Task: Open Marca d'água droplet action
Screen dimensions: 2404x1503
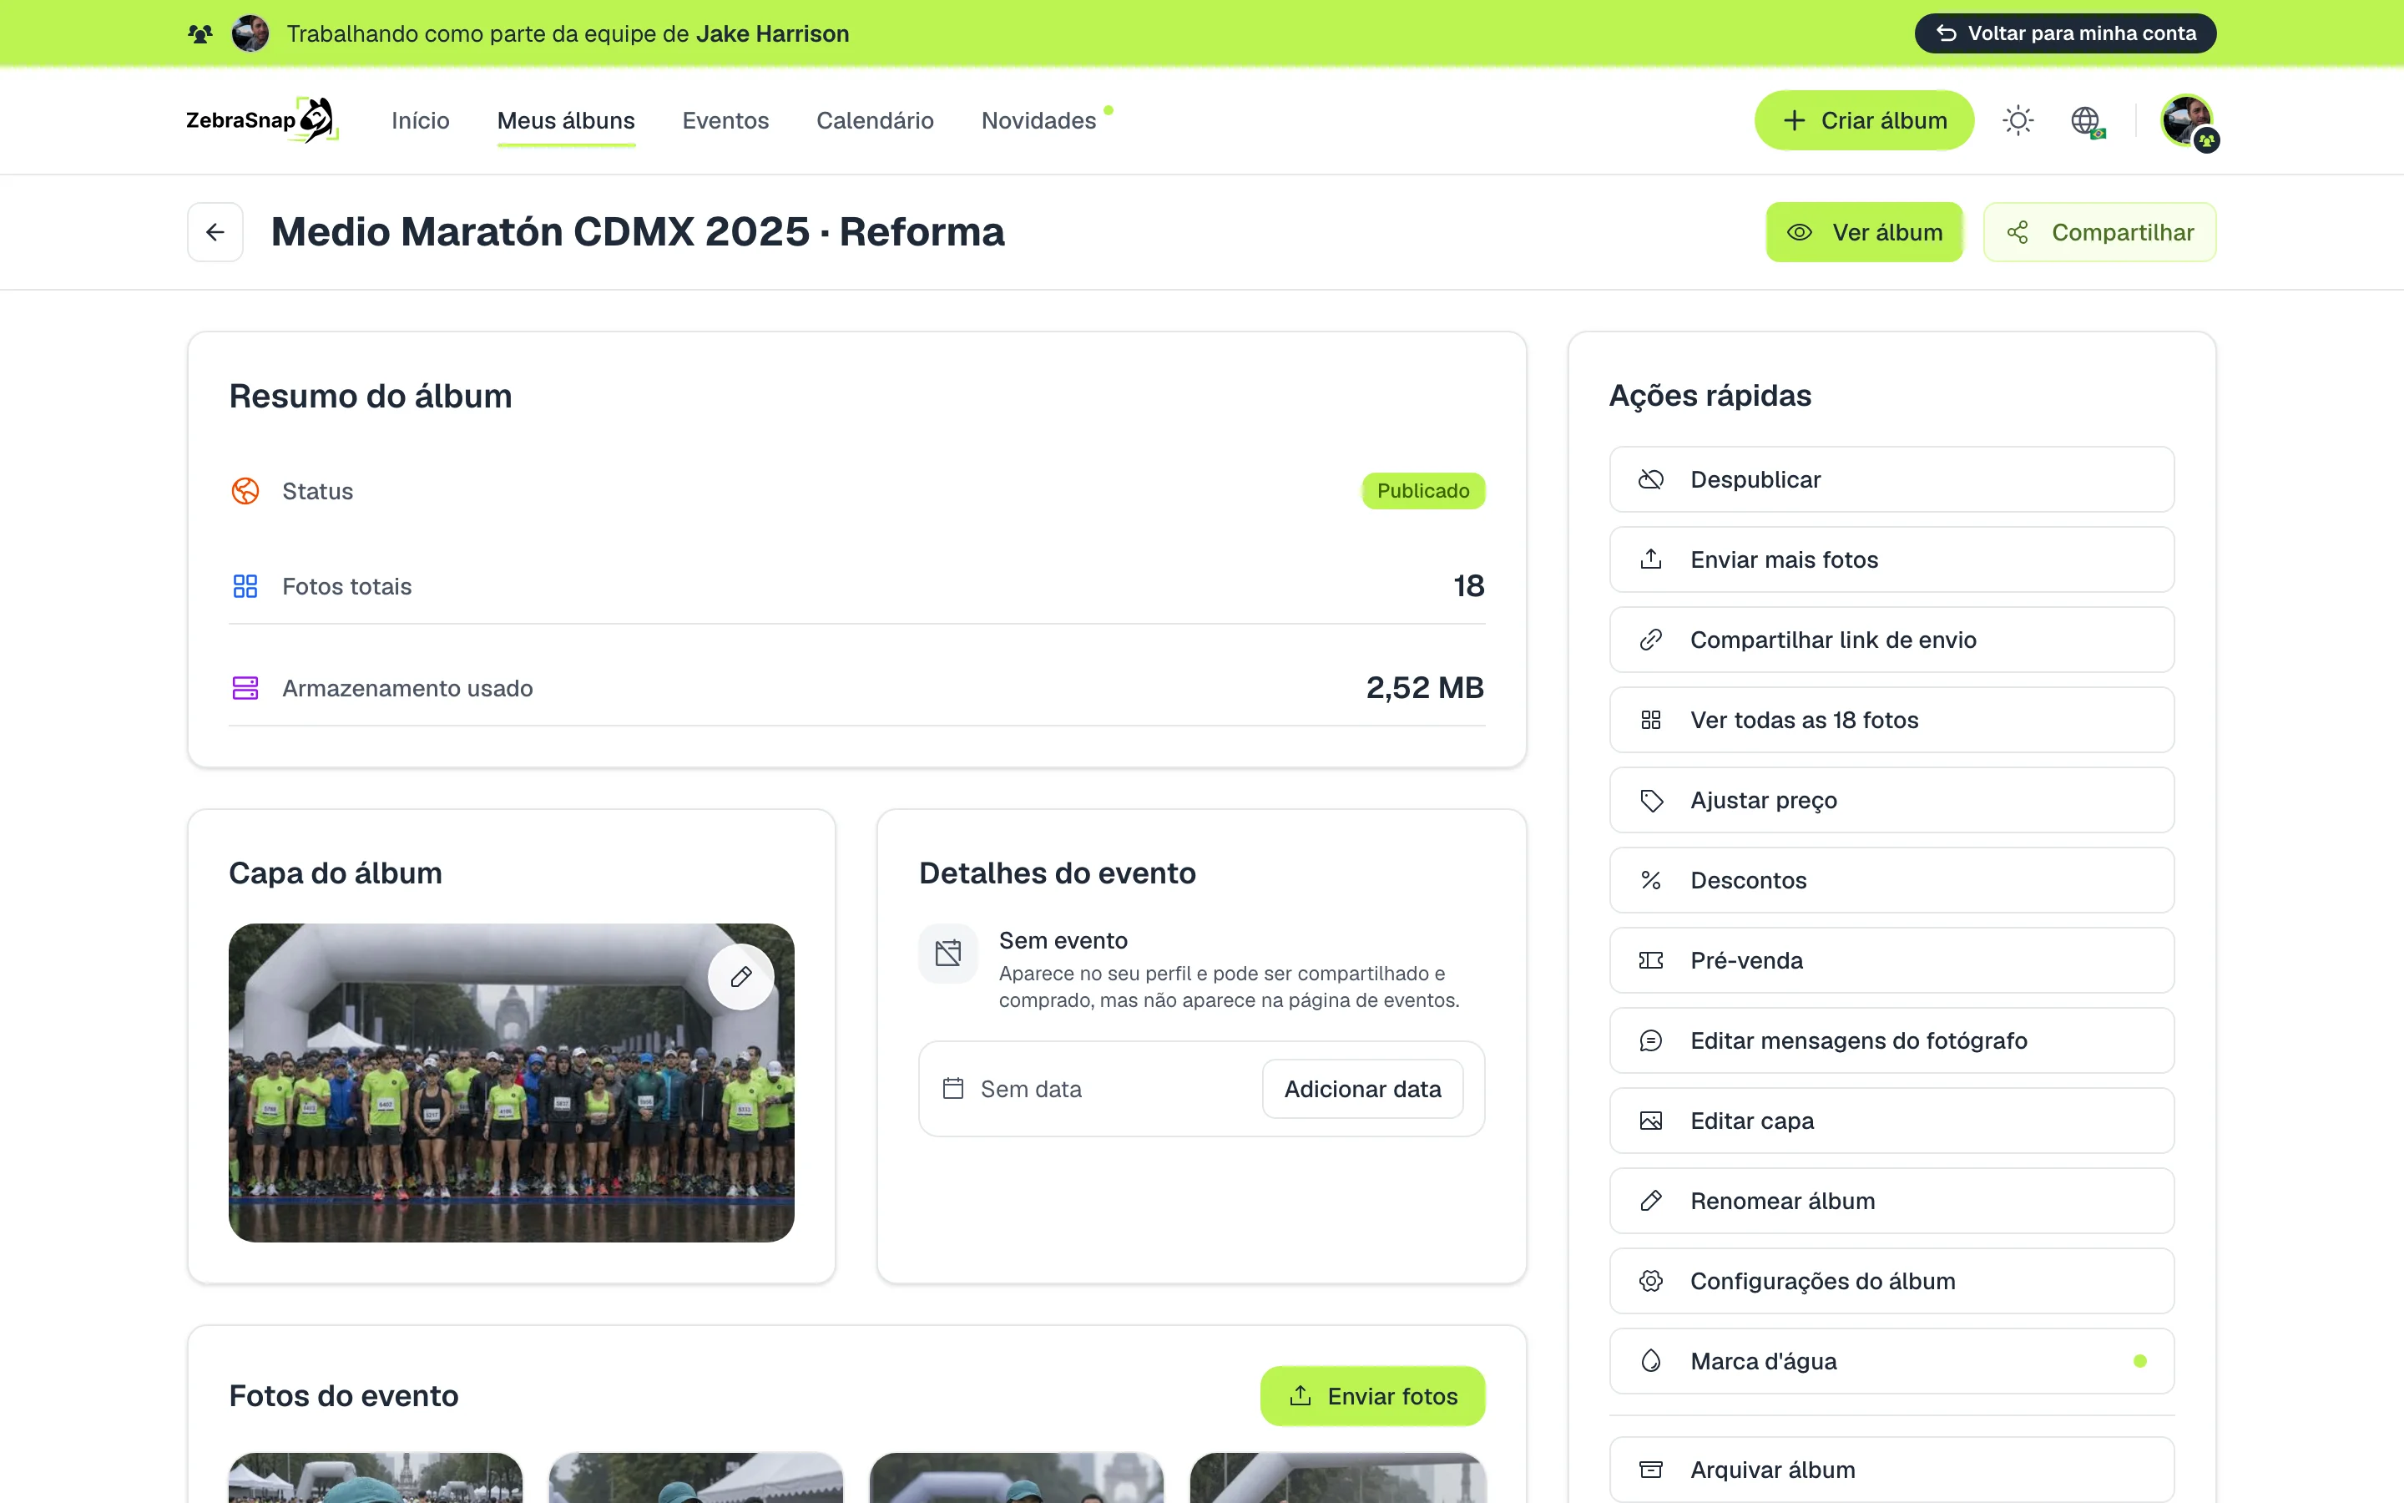Action: click(x=1891, y=1361)
